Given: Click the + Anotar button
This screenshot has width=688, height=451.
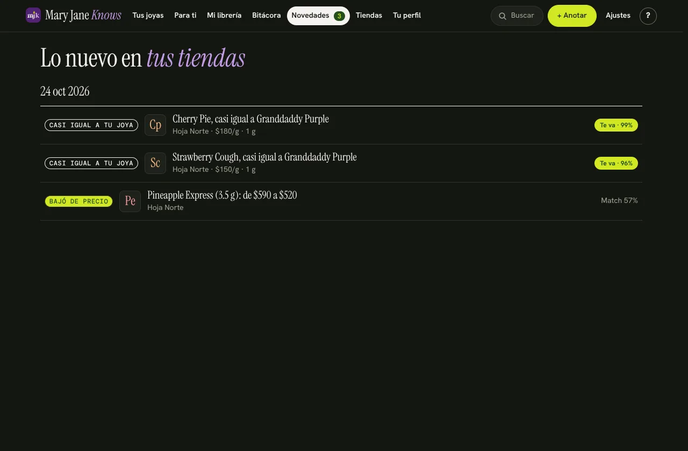Looking at the screenshot, I should [x=572, y=16].
